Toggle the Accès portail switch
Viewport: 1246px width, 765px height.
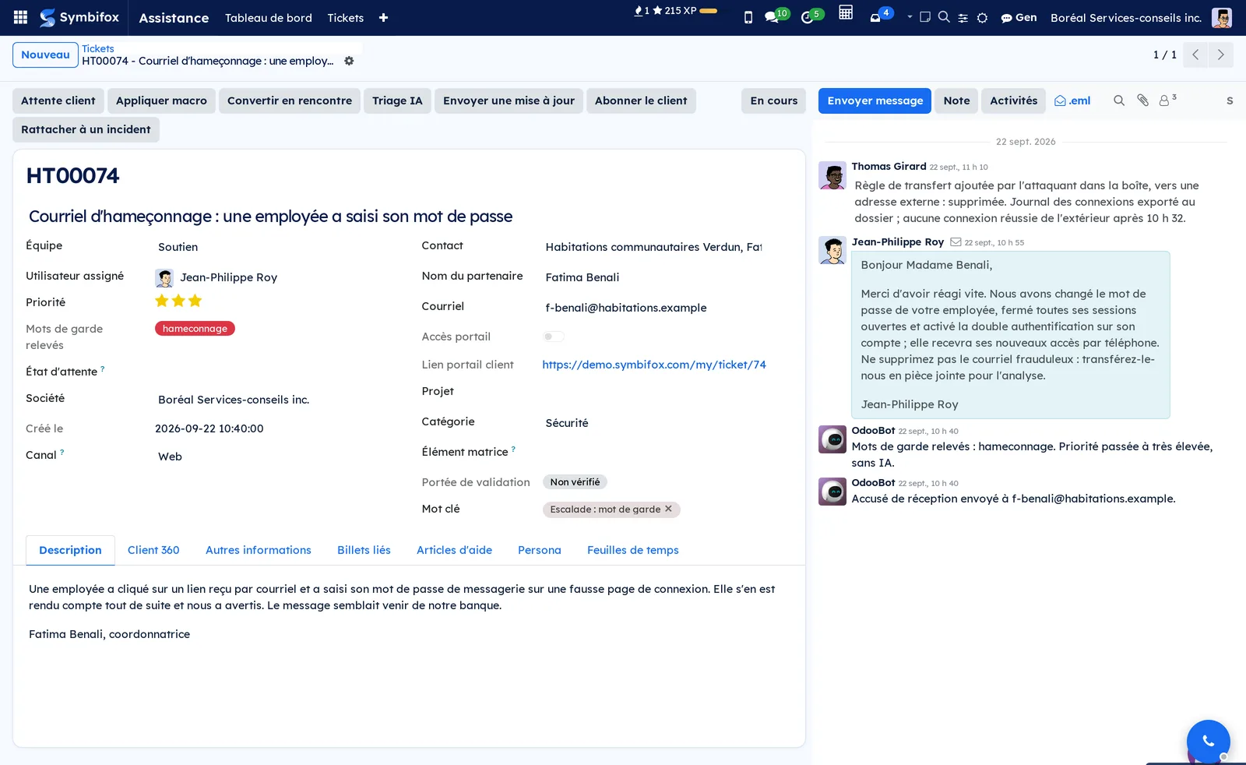(x=554, y=337)
